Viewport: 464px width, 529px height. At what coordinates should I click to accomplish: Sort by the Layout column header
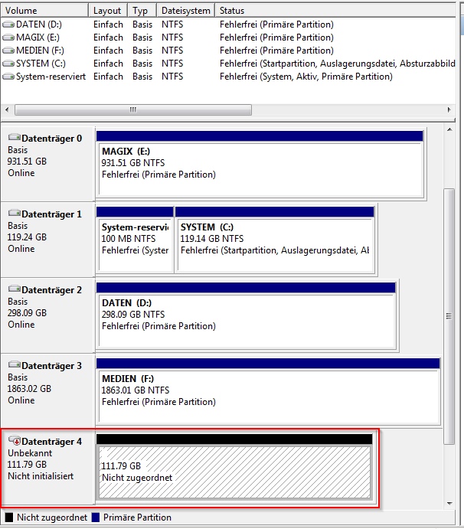click(108, 11)
